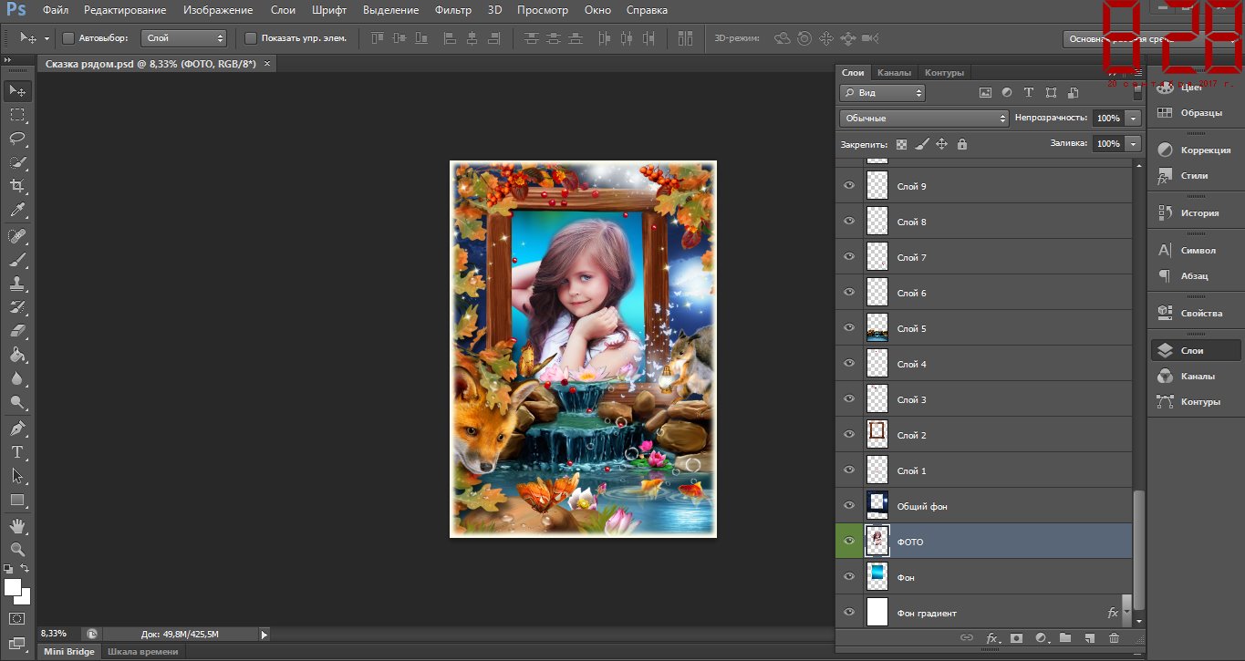
Task: Open the Фильтр menu
Action: coord(453,10)
